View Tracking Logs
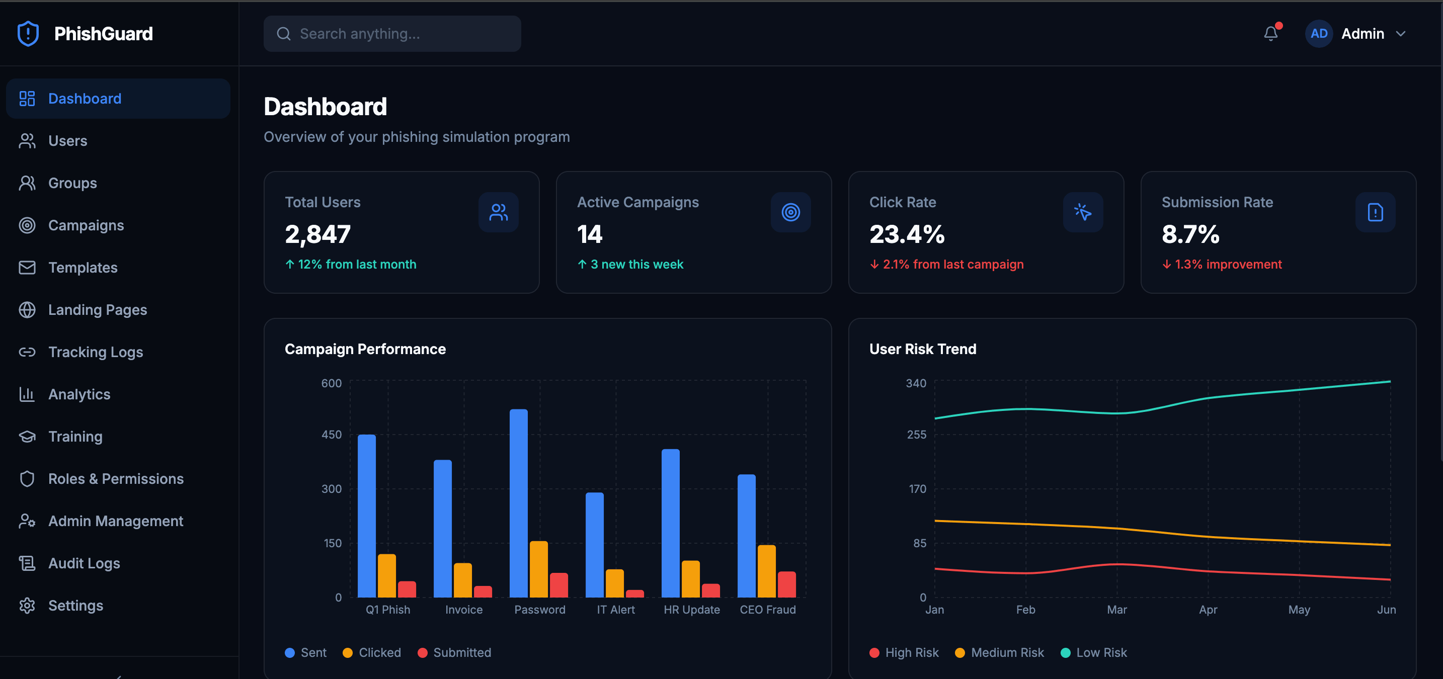The image size is (1443, 679). pyautogui.click(x=118, y=352)
